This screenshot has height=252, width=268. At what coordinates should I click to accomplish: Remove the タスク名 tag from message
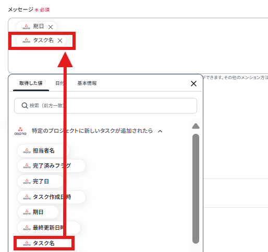click(x=60, y=41)
